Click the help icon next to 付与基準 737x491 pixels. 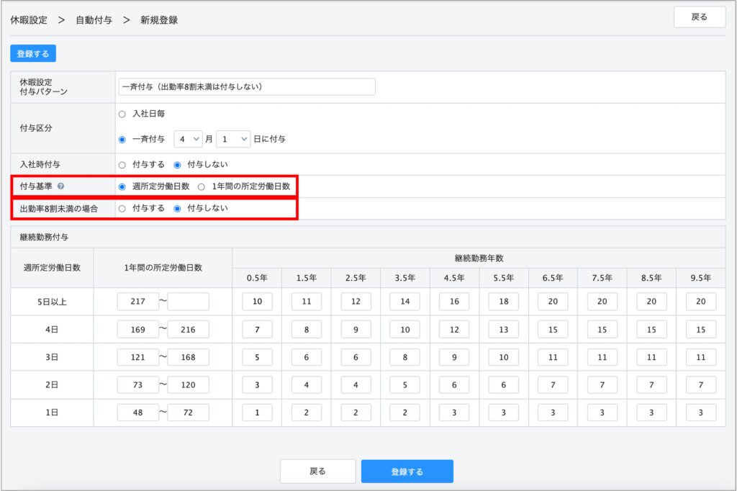click(60, 186)
